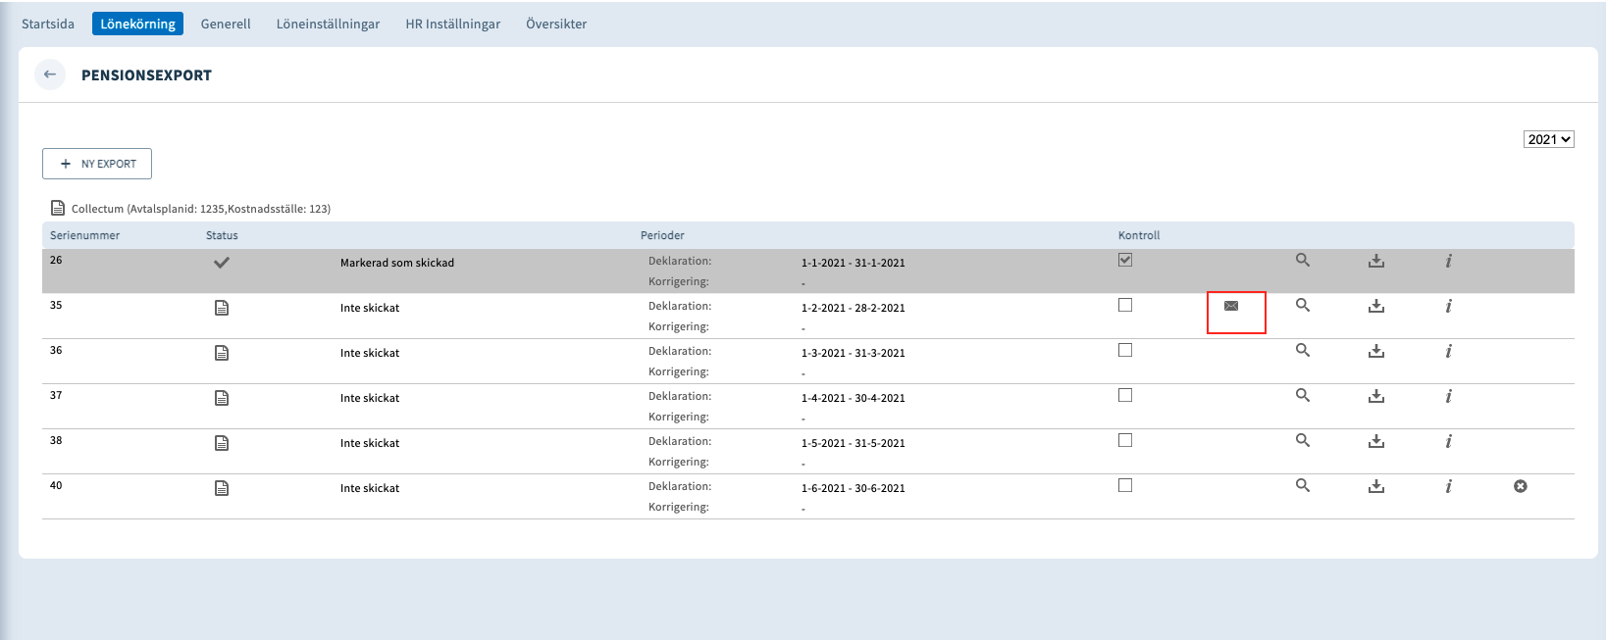Tick the Kontroll checkbox for 1-2-2021 period
Image resolution: width=1606 pixels, height=640 pixels.
pyautogui.click(x=1125, y=305)
